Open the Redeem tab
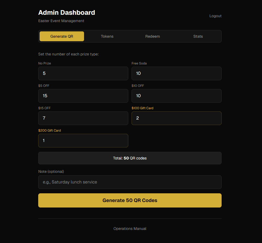The width and height of the screenshot is (262, 243). coord(153,36)
